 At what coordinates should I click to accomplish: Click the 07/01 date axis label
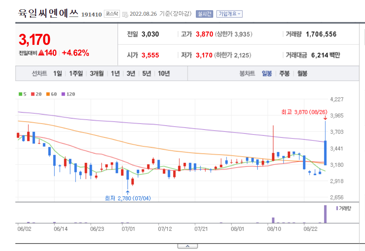pos(128,229)
